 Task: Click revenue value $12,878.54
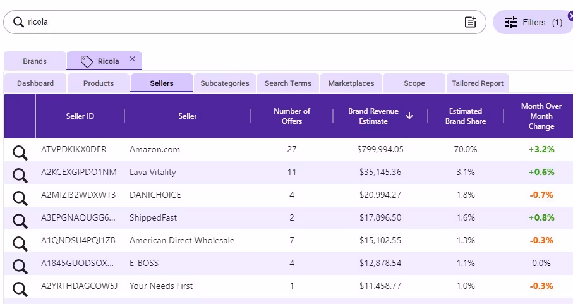pyautogui.click(x=380, y=263)
